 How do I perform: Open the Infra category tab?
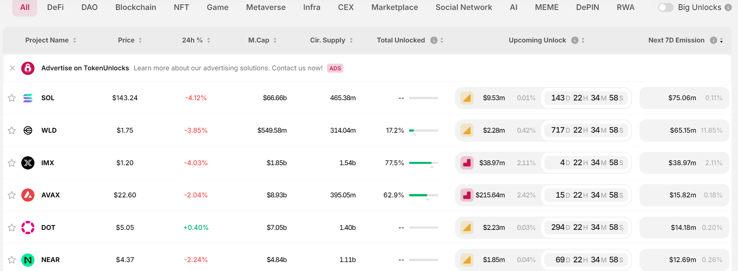tap(312, 7)
